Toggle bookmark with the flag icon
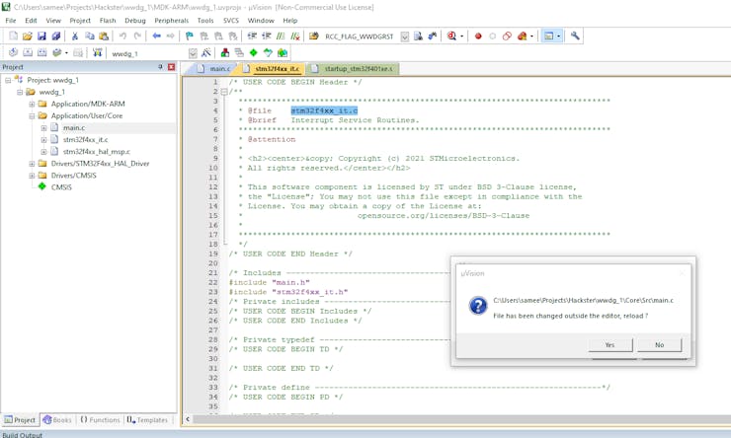This screenshot has width=731, height=438. (190, 36)
